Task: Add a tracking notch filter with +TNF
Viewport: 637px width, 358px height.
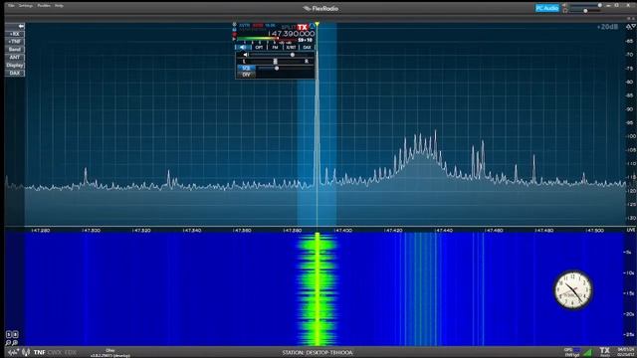Action: point(15,42)
